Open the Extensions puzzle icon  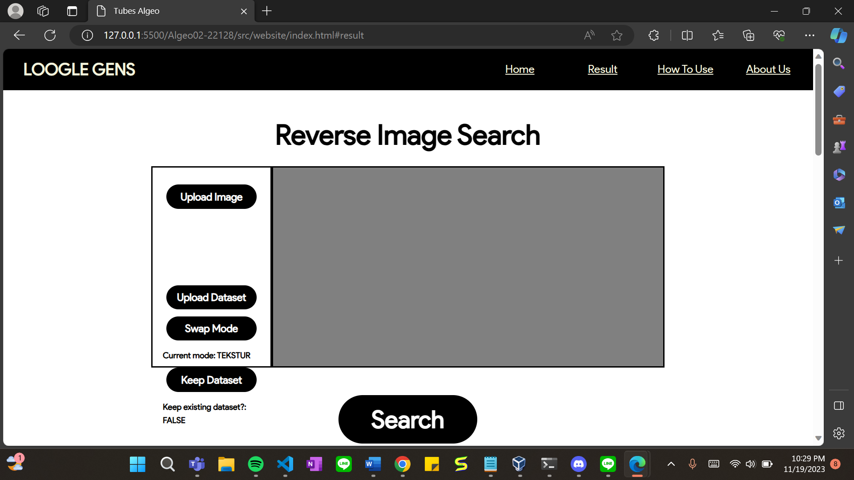(653, 36)
